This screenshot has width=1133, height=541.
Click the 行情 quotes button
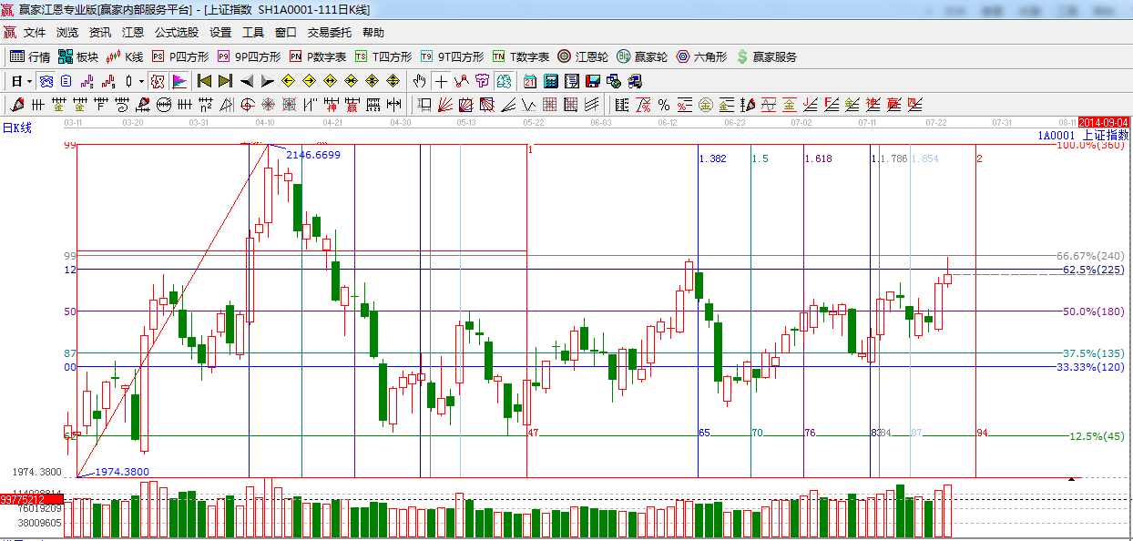30,56
